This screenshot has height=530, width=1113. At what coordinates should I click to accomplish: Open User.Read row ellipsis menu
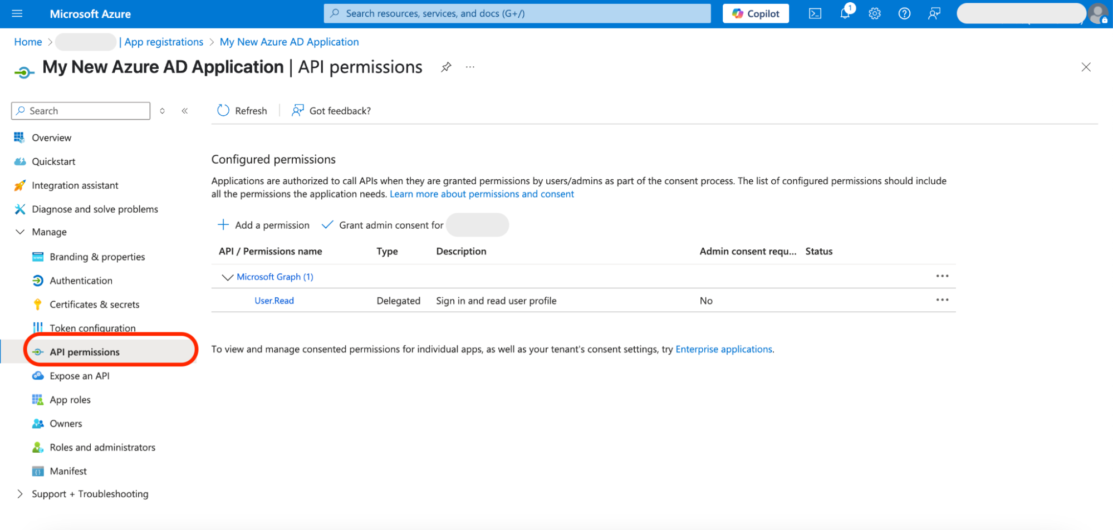(942, 300)
